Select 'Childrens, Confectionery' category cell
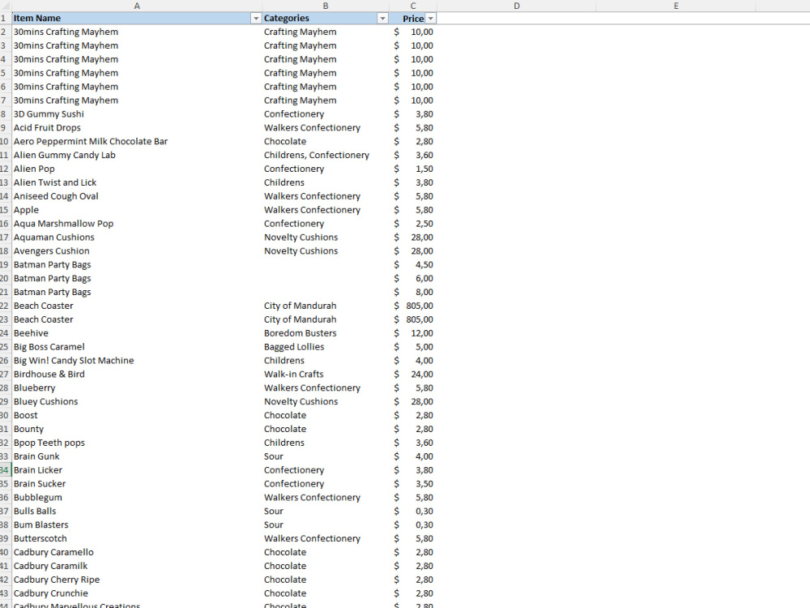The height and width of the screenshot is (608, 810). click(326, 155)
